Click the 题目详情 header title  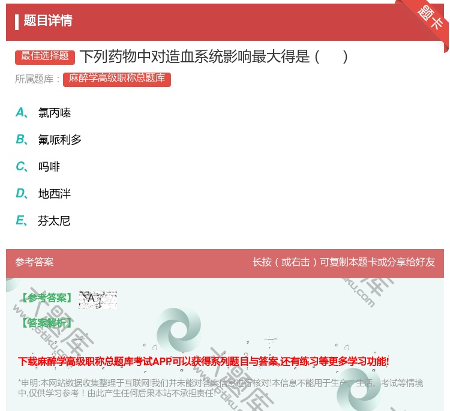click(48, 20)
